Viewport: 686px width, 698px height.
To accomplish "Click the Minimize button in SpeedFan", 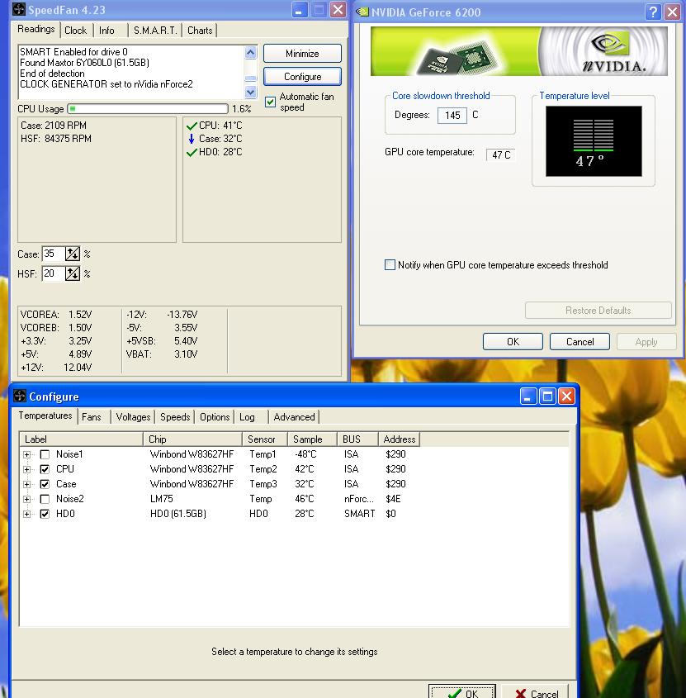I will (x=302, y=54).
